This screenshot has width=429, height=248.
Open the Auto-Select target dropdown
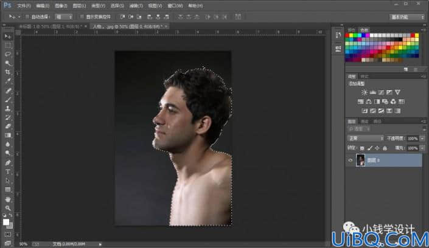pyautogui.click(x=64, y=17)
